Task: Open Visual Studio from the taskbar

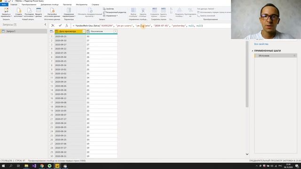Action: coord(34,166)
